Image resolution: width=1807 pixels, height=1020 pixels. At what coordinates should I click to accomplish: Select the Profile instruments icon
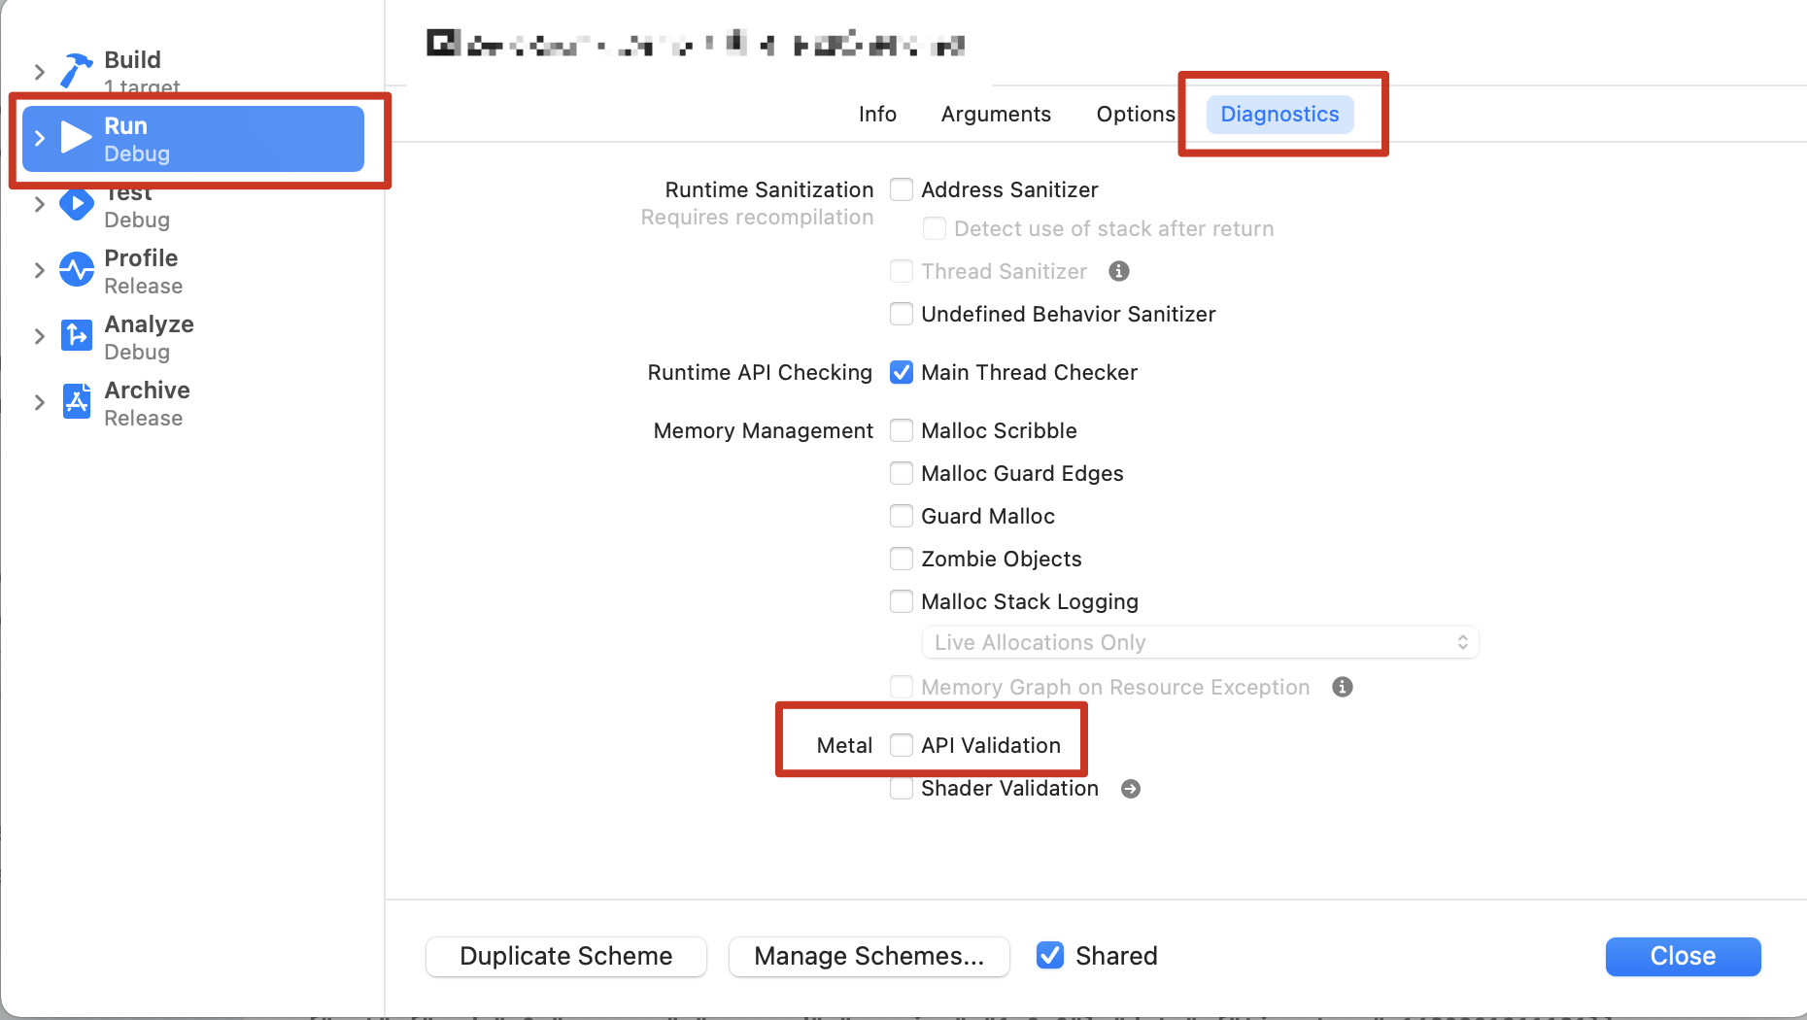77,270
